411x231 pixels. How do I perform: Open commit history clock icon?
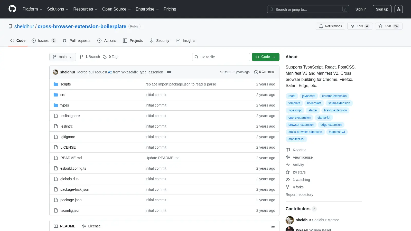[x=256, y=72]
